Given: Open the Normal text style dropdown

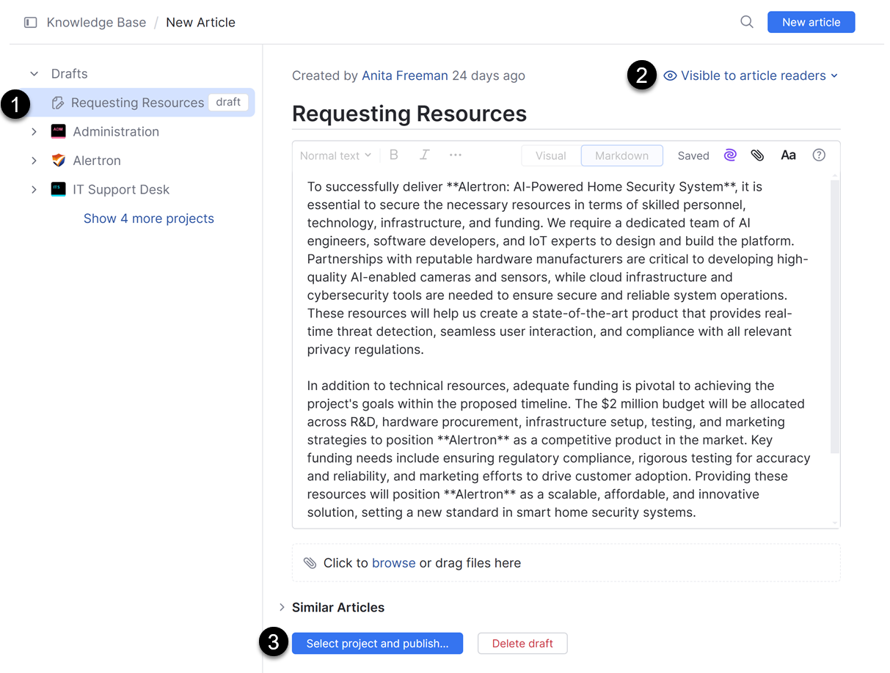Looking at the screenshot, I should [335, 155].
